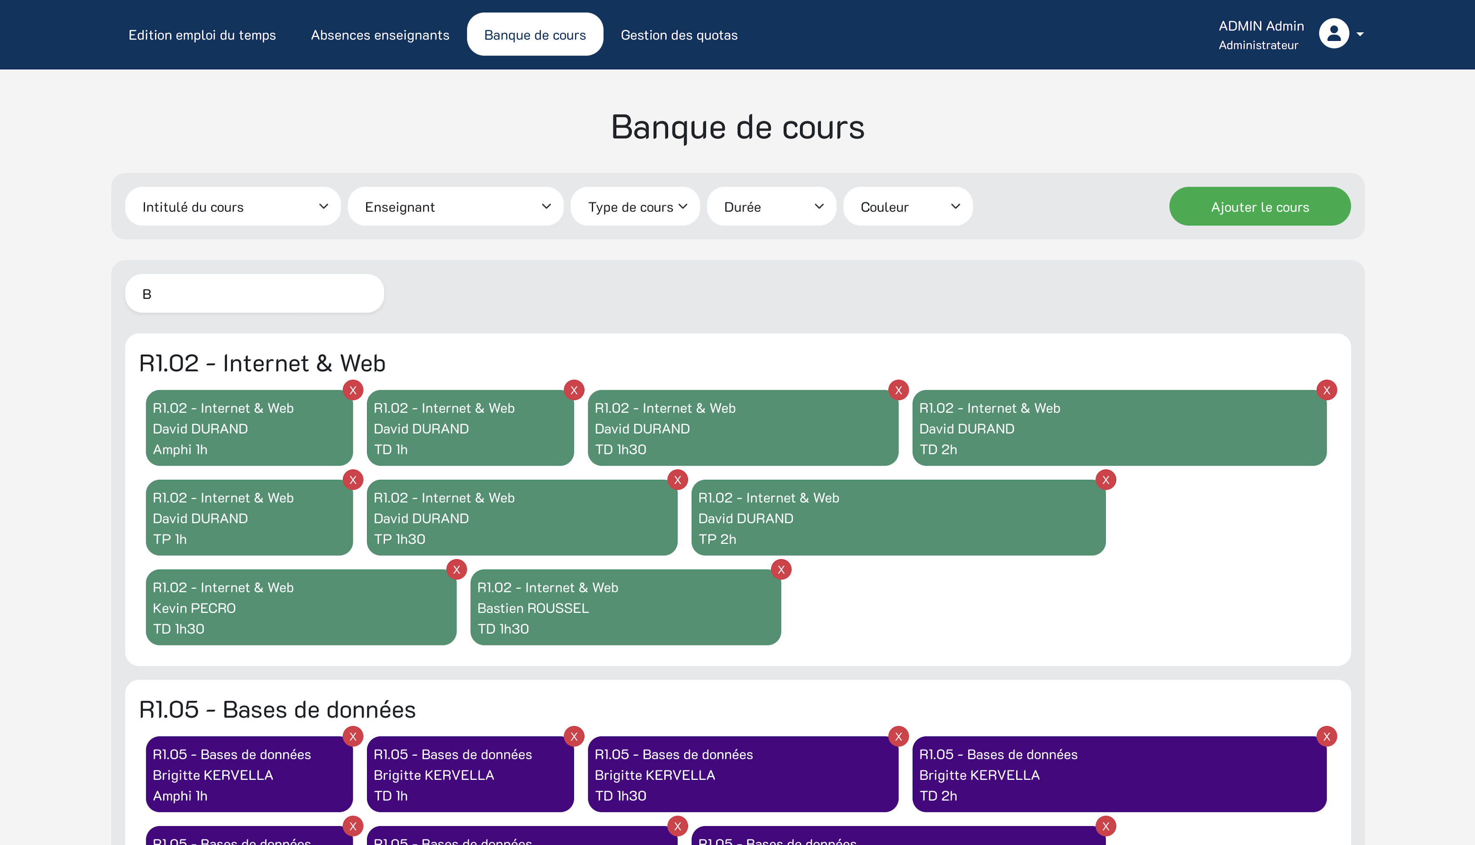Screen dimensions: 1475x845
Task: Open the Type de cours selector
Action: [636, 207]
